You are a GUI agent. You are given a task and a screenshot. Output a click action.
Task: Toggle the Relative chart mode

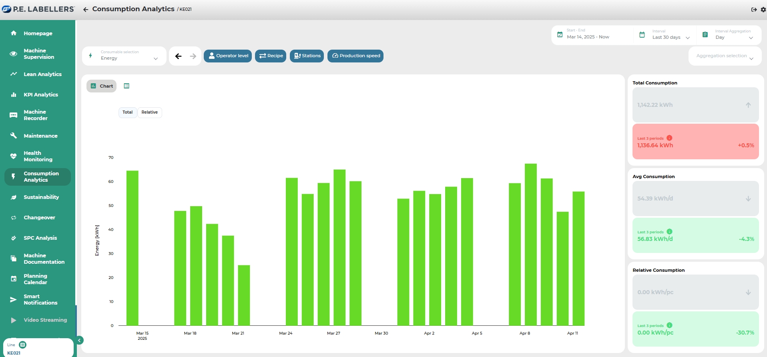click(x=149, y=112)
